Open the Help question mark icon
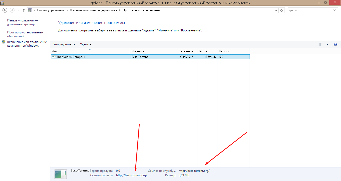 336,44
